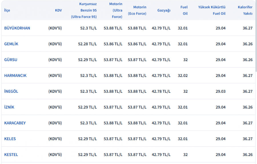This screenshot has width=257, height=164.
Task: Click the Kalorifer Yakıtı column header
Action: tap(245, 10)
